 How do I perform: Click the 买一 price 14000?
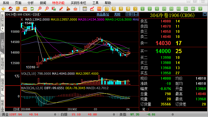click(x=163, y=51)
